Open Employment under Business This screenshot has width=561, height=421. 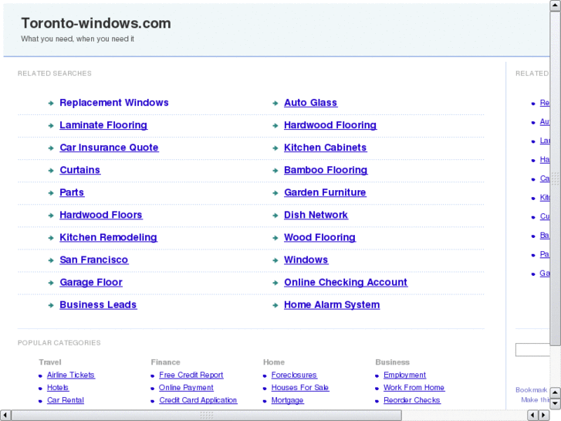[x=404, y=375]
